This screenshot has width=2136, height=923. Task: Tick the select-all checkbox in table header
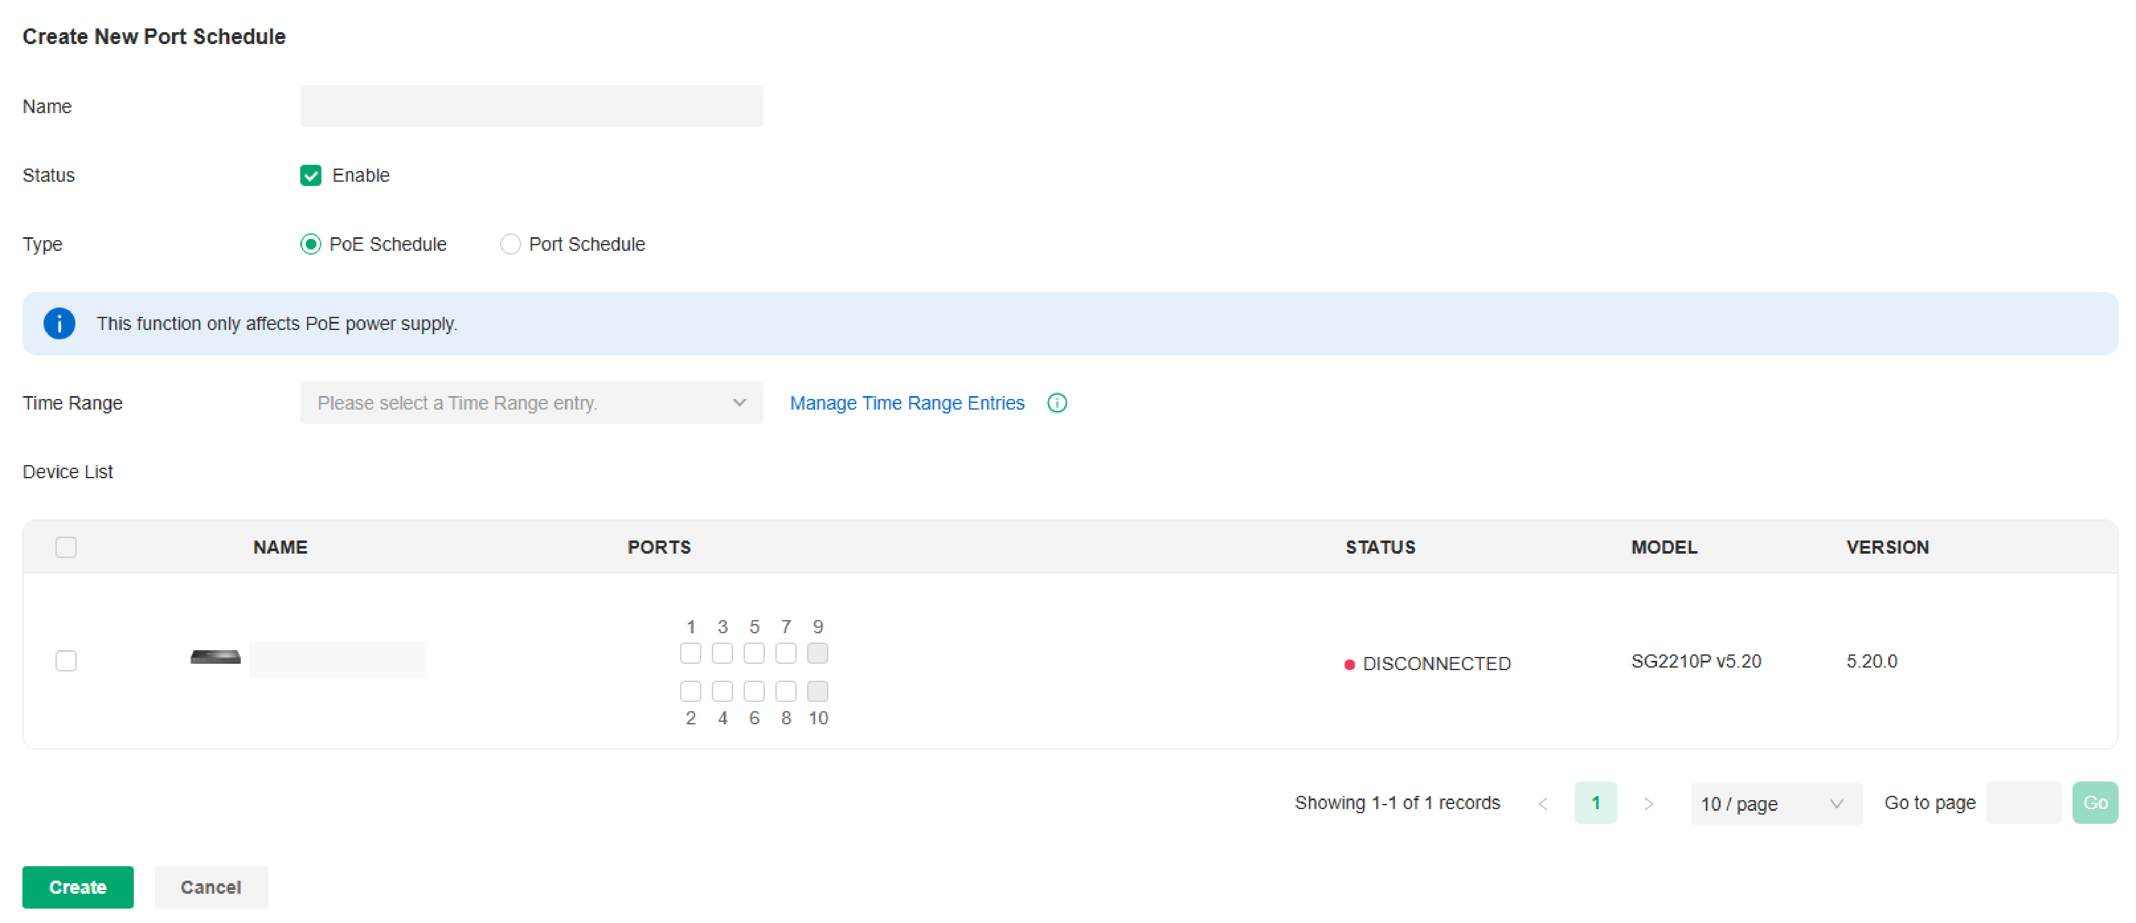pyautogui.click(x=66, y=547)
